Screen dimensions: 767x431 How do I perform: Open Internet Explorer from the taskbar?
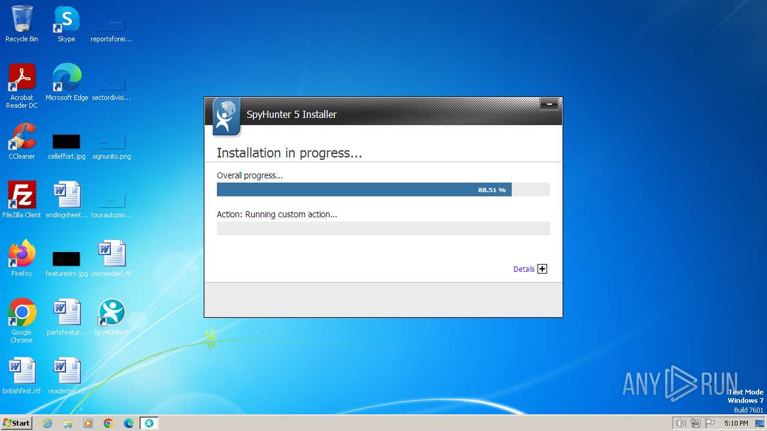(47, 423)
